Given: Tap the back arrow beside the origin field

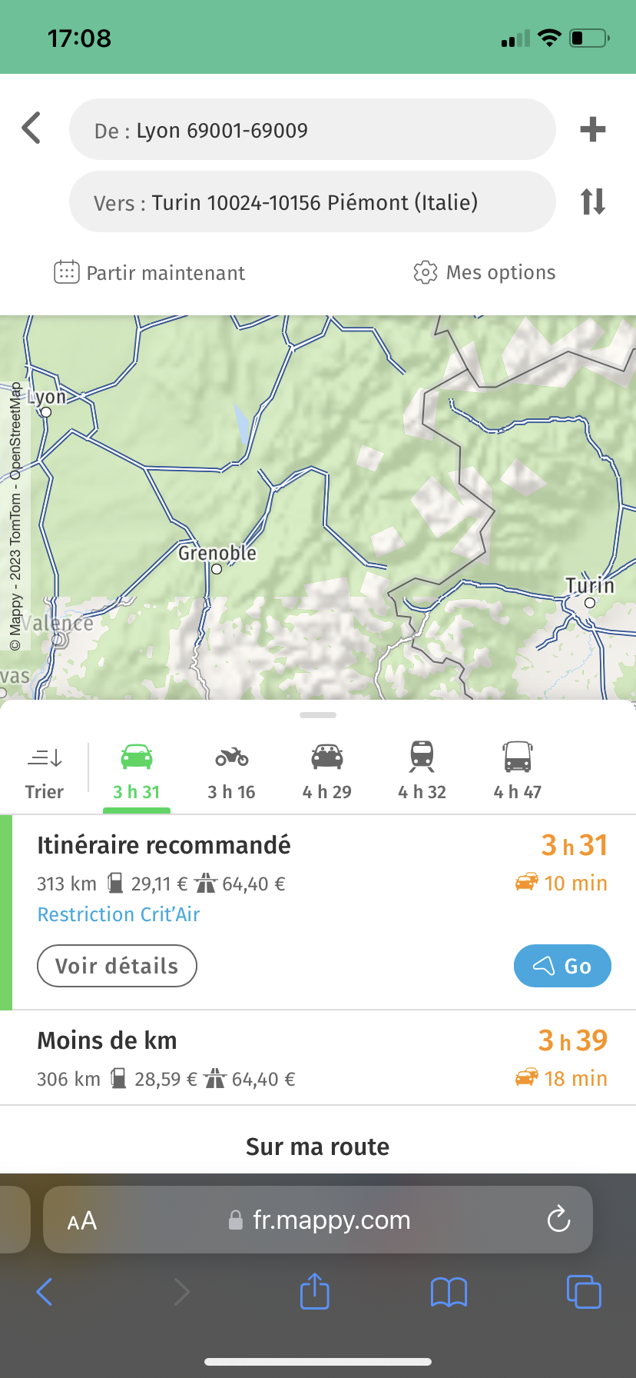Looking at the screenshot, I should point(31,128).
